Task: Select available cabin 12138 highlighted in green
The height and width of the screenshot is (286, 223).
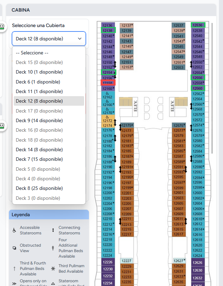Action: tap(108, 30)
